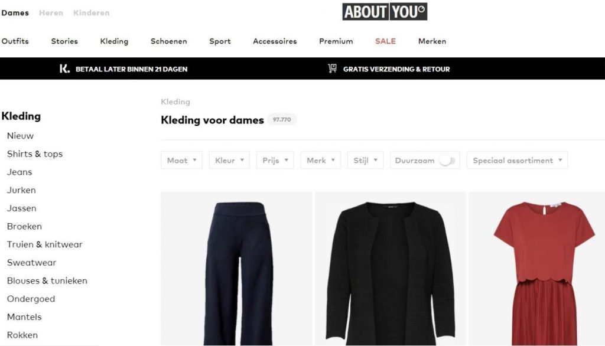
Task: Switch to the Heren tab
Action: coord(51,13)
